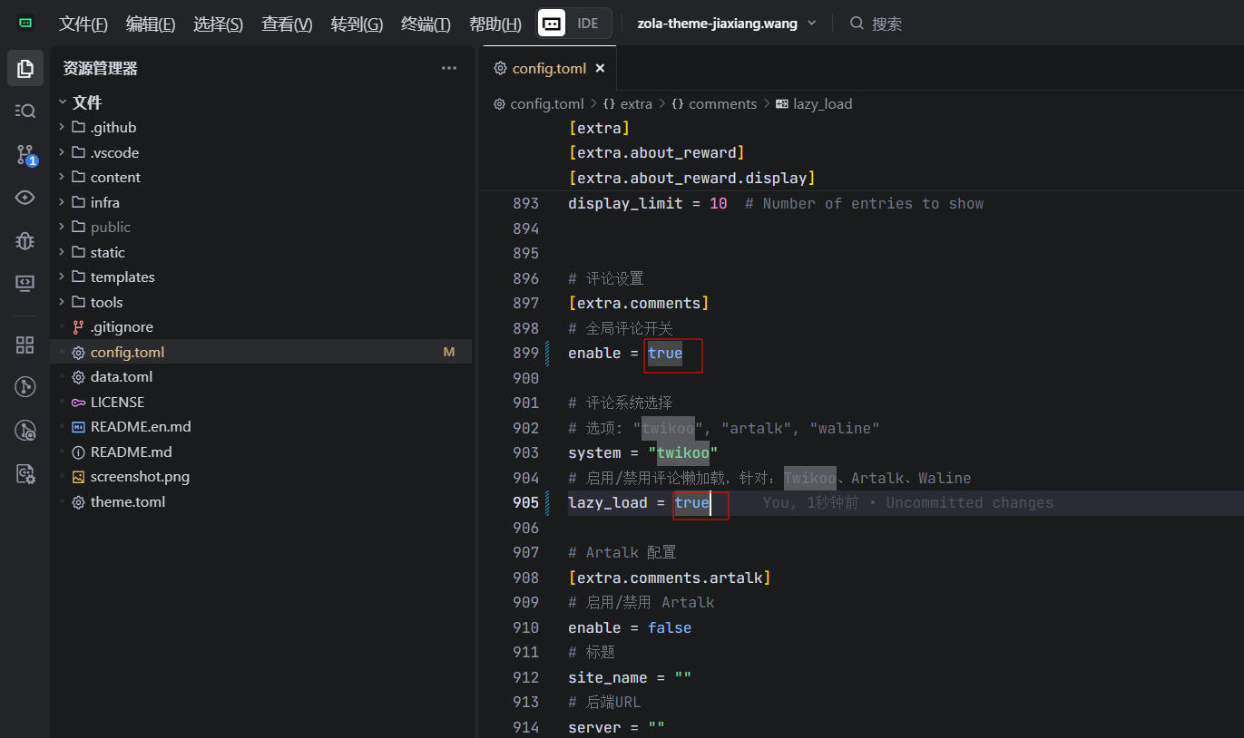Screen dimensions: 1244x738
Task: Click the sticky header [extra.about_reward.display]
Action: click(691, 177)
